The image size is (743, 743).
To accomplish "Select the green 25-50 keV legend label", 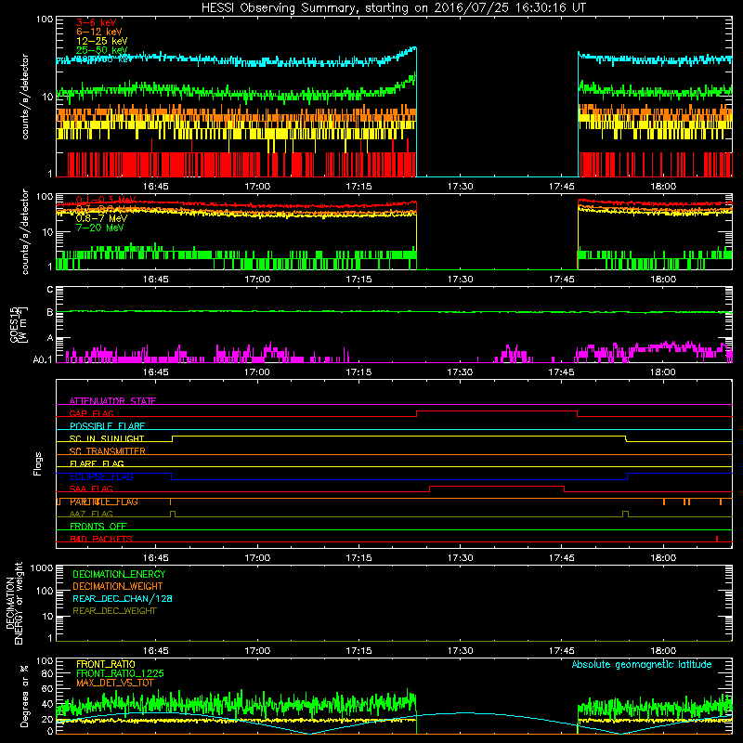I will coord(102,50).
